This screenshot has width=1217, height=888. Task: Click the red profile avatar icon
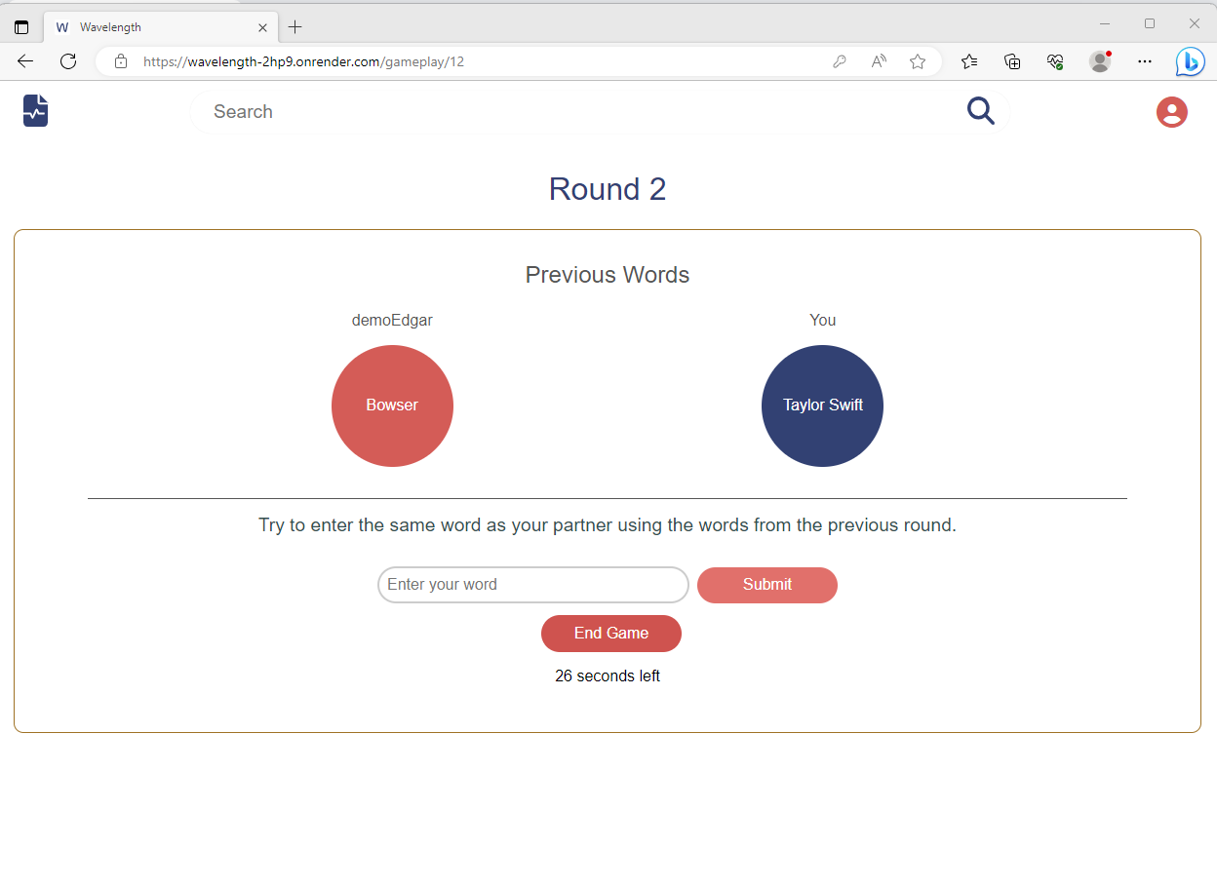click(x=1171, y=112)
